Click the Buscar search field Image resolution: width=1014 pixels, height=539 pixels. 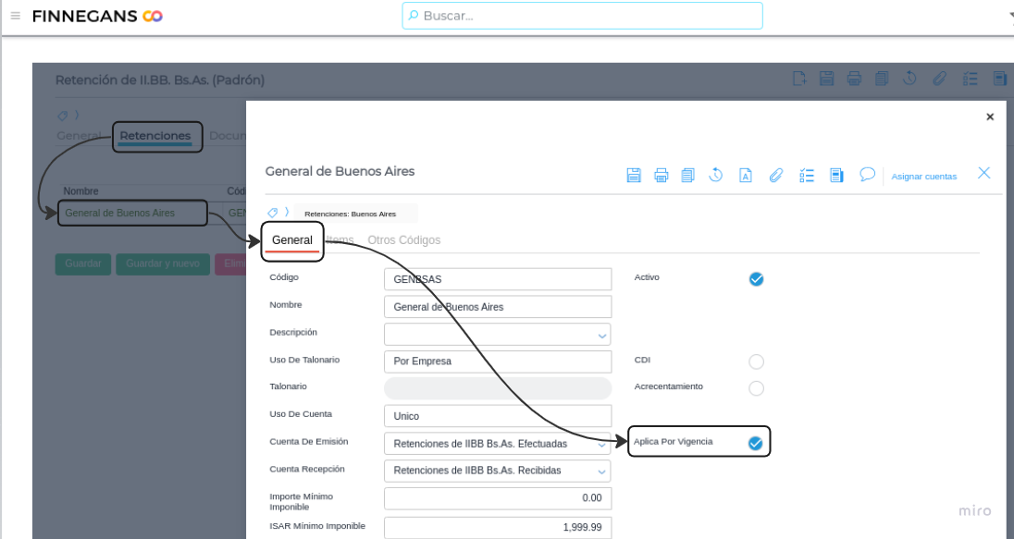click(583, 16)
